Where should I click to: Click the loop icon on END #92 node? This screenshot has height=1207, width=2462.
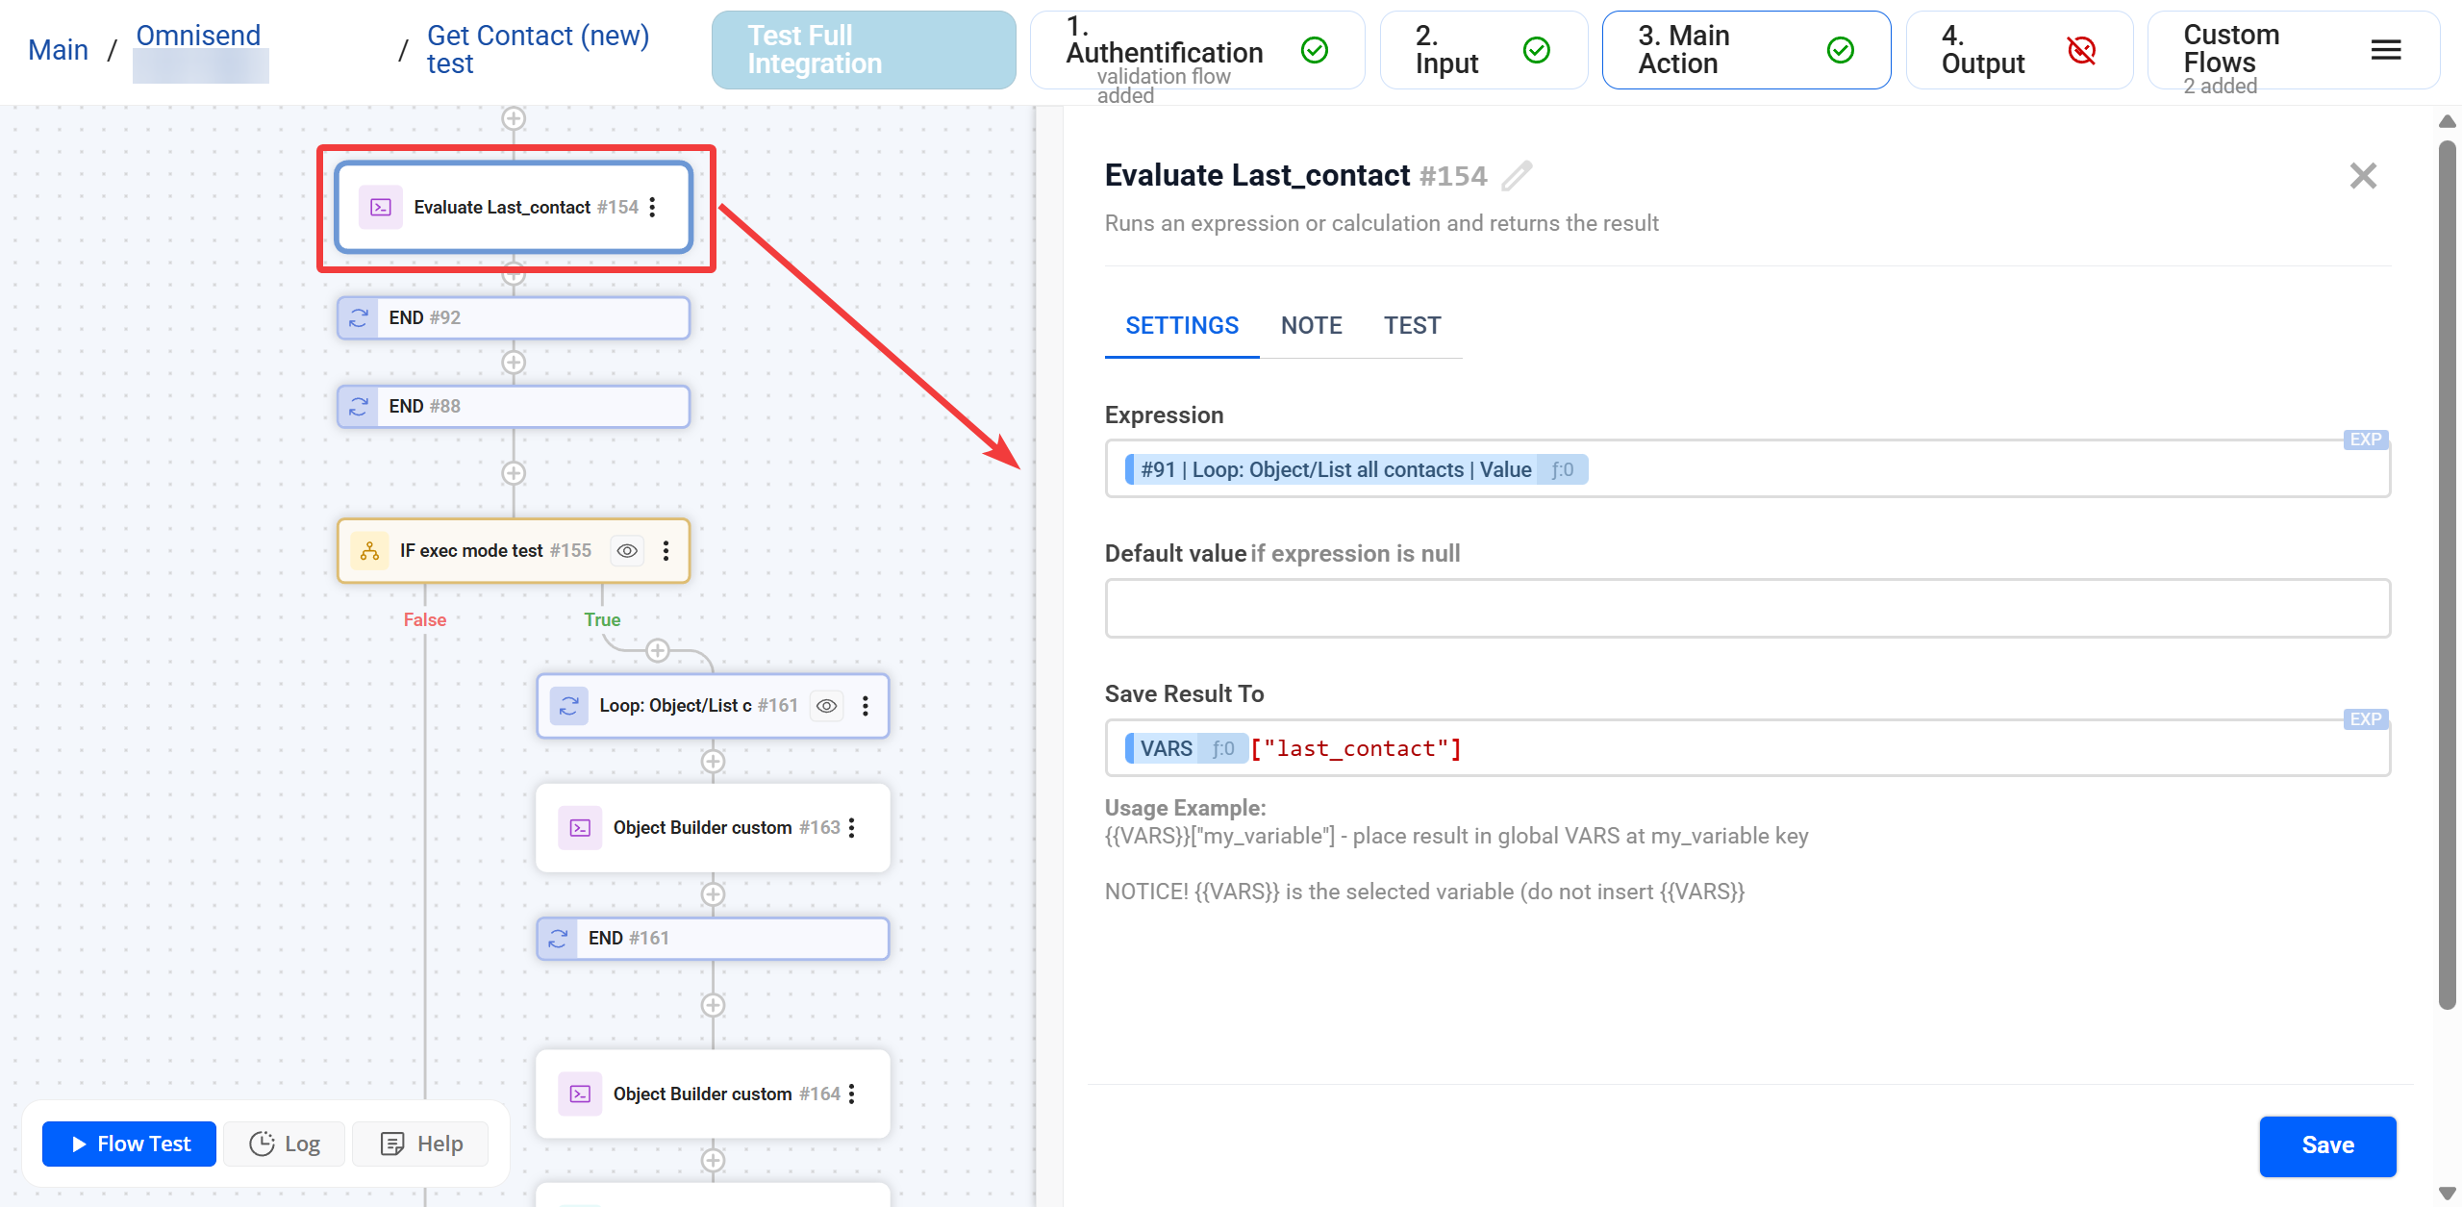point(358,317)
